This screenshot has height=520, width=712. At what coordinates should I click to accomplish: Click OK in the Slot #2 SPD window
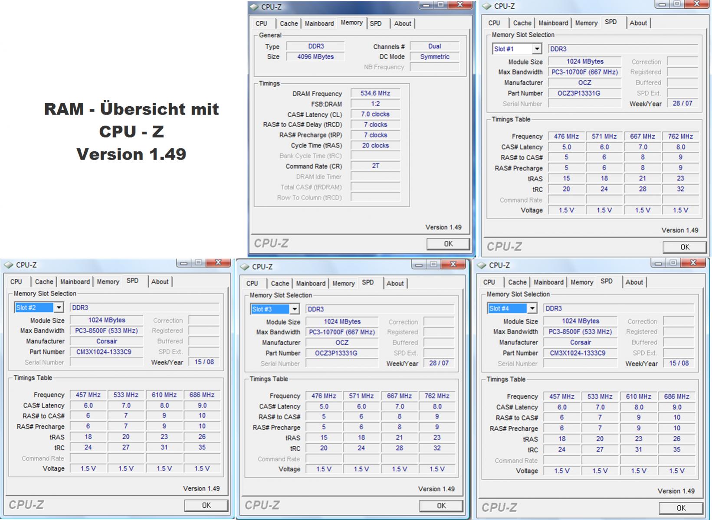click(207, 505)
